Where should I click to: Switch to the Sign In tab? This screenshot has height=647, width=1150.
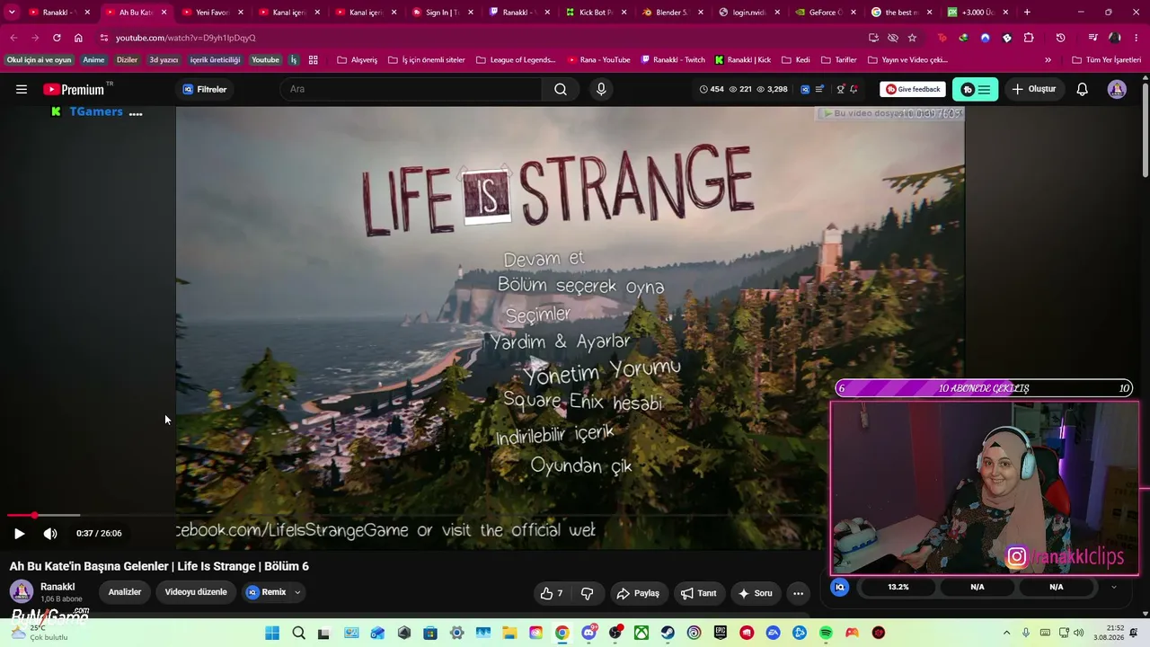point(443,13)
